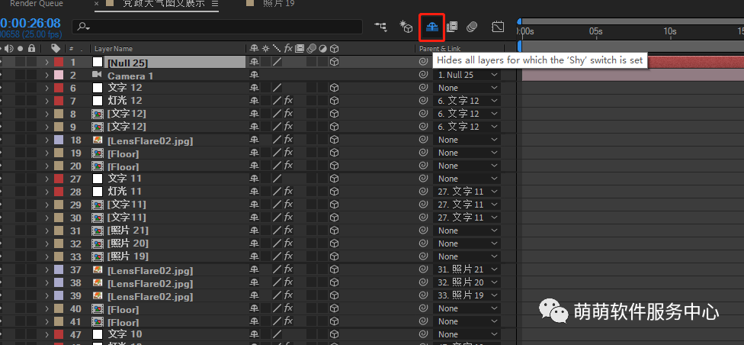This screenshot has height=345, width=744.
Task: Click the pink label color of Camera 1
Action: click(x=59, y=75)
